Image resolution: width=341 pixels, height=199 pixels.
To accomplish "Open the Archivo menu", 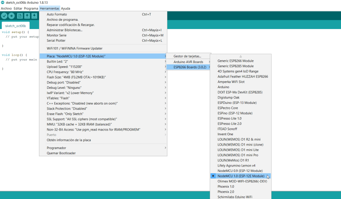I will tap(6, 8).
